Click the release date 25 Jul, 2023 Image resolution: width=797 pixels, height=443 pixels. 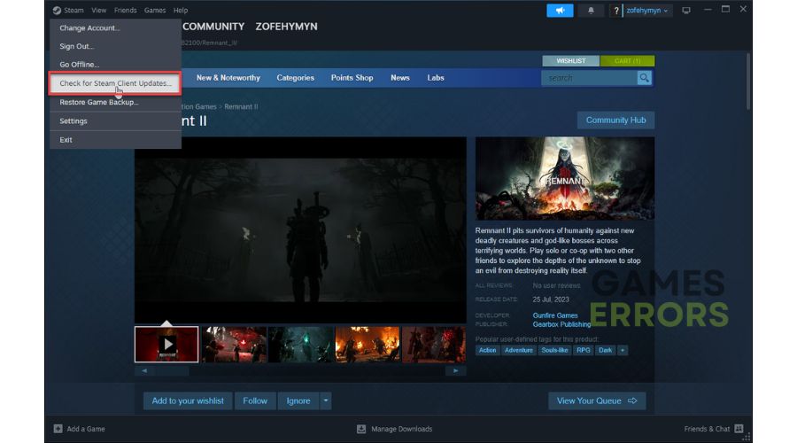(551, 299)
